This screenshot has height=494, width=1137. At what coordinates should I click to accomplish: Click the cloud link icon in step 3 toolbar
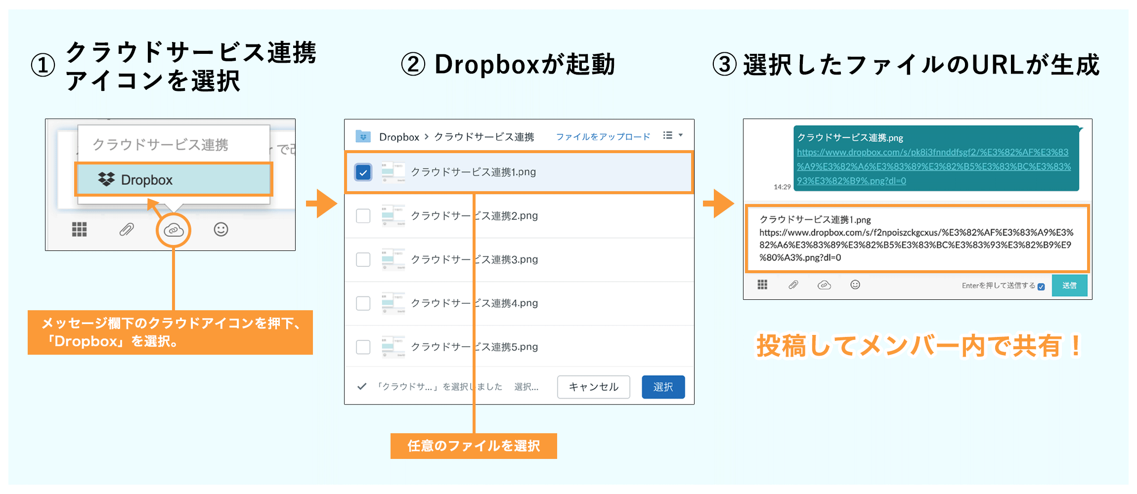(x=824, y=285)
